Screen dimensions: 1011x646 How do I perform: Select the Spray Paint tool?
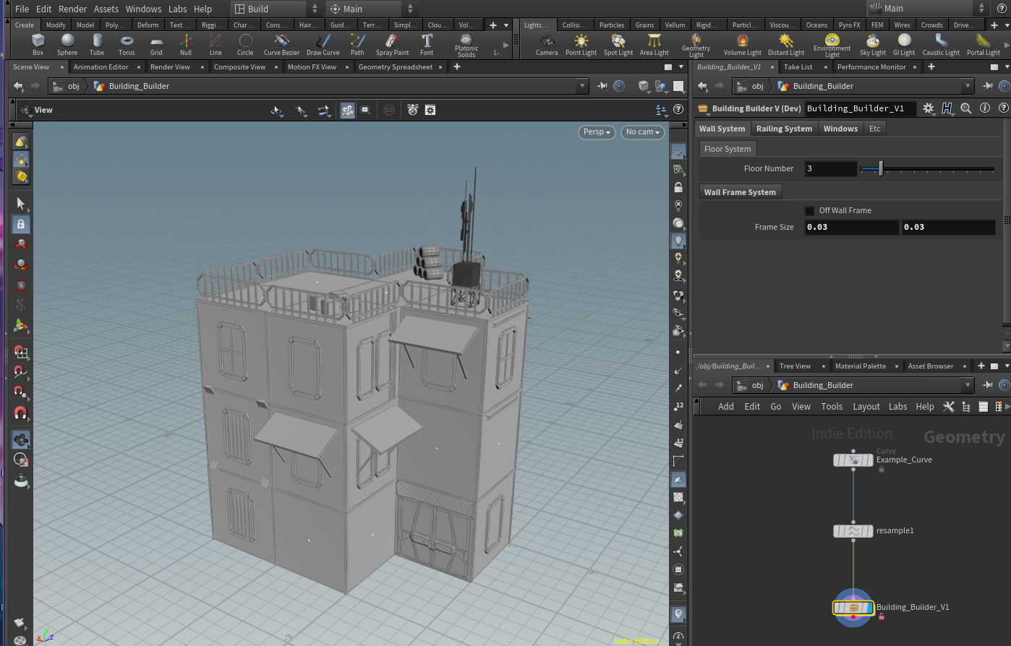click(392, 45)
